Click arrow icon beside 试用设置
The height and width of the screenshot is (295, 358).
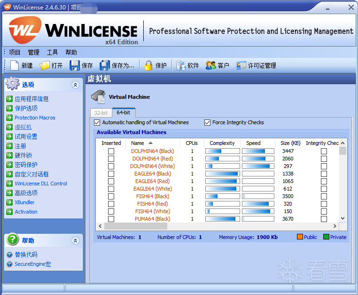pos(9,136)
